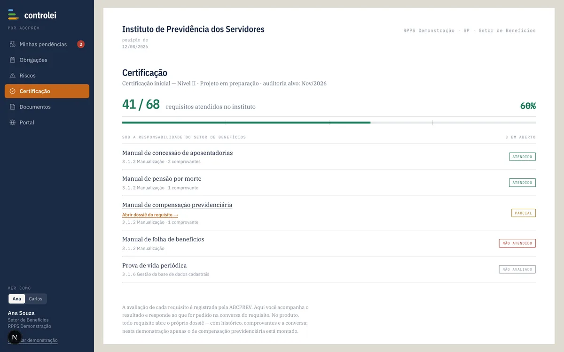Click the 3 EM ABERTO label
The image size is (564, 352).
(x=520, y=137)
